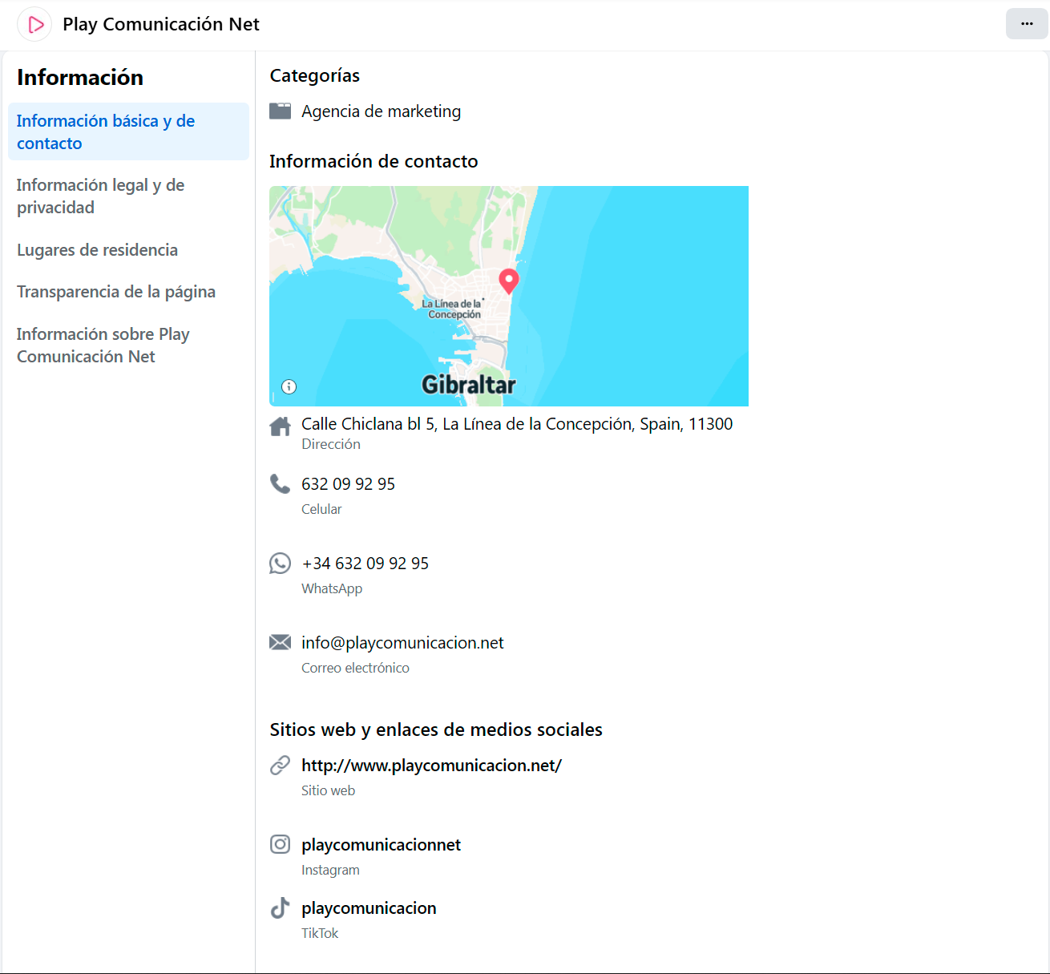1050x974 pixels.
Task: Click the Play Comunicación Net logo icon
Action: [x=34, y=24]
